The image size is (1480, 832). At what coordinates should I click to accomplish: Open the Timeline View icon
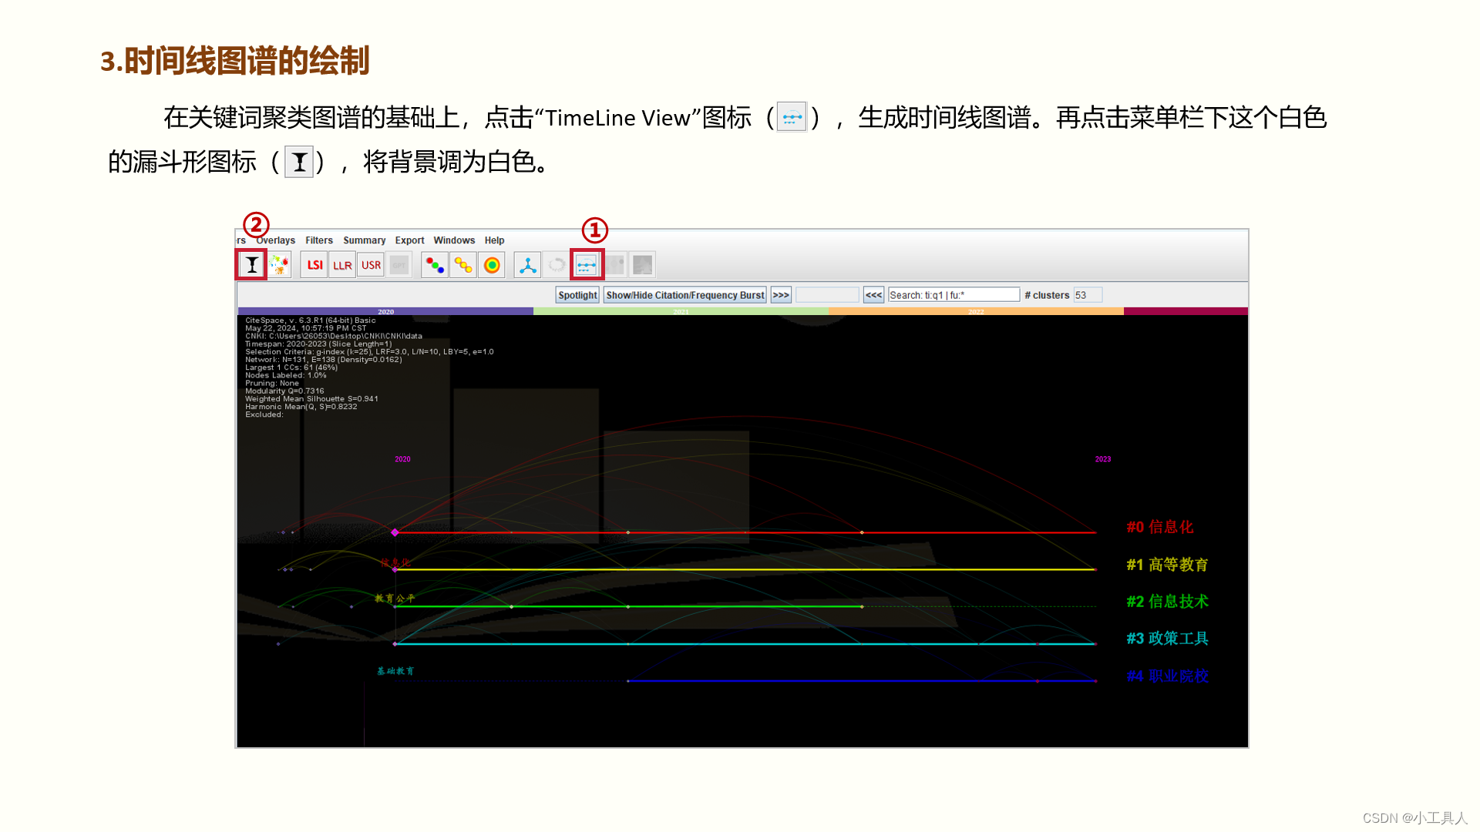[x=587, y=265]
